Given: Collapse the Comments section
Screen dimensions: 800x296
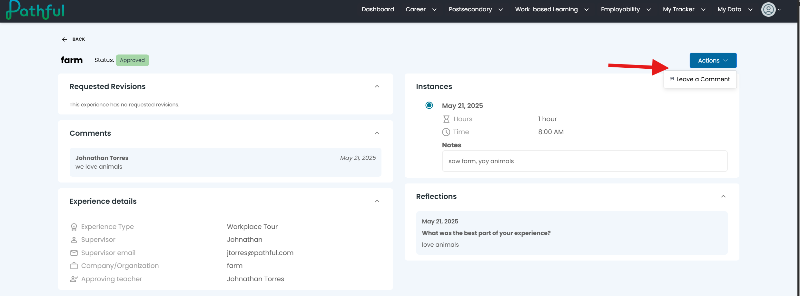Looking at the screenshot, I should tap(377, 133).
